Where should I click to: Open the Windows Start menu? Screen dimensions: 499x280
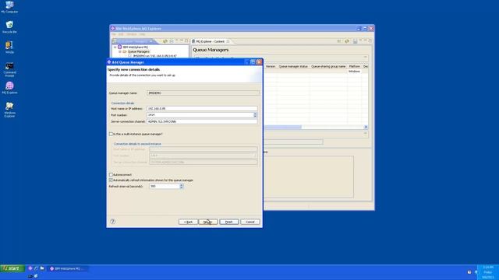tap(12, 268)
